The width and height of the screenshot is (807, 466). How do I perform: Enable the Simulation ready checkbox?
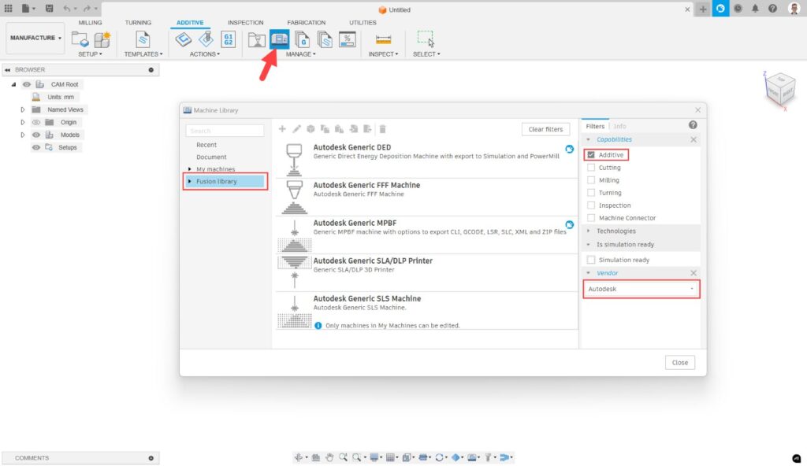pyautogui.click(x=591, y=261)
